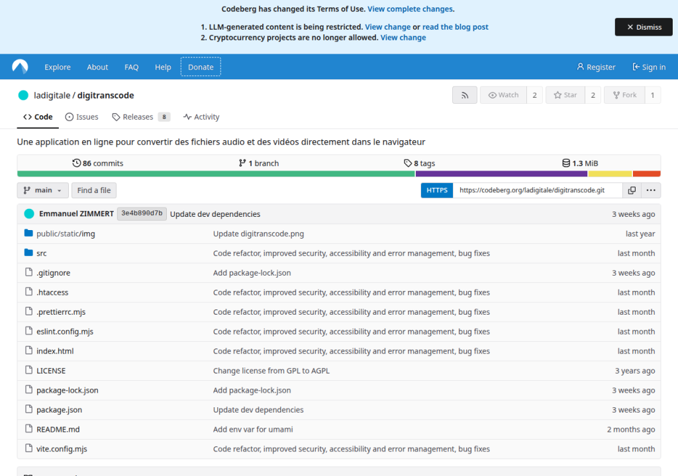Click the ladigitale avatar beside repo name
The width and height of the screenshot is (678, 476).
click(x=23, y=95)
